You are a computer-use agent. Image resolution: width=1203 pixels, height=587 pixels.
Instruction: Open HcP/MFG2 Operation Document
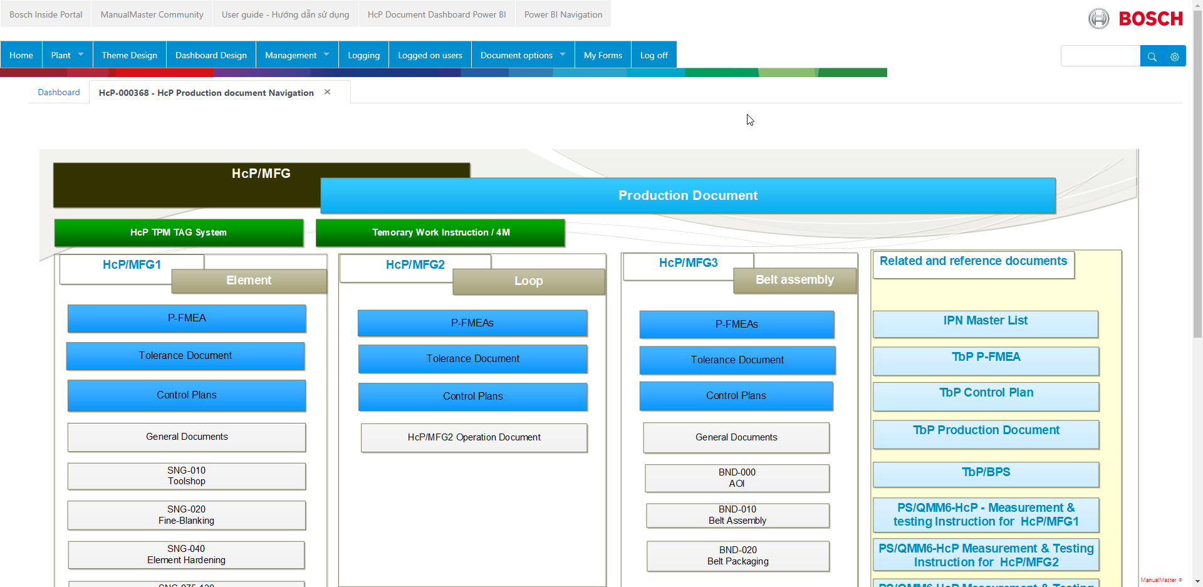(474, 437)
